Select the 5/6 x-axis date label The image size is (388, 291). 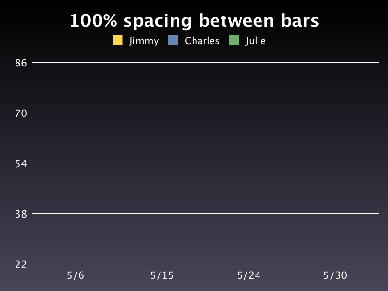point(76,276)
